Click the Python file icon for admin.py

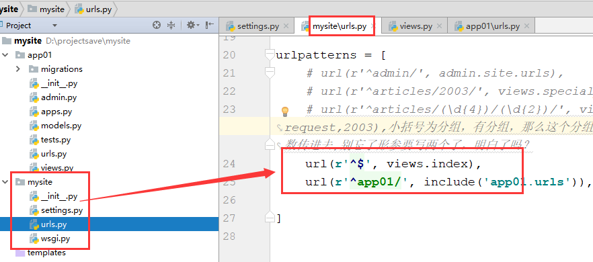(x=34, y=97)
